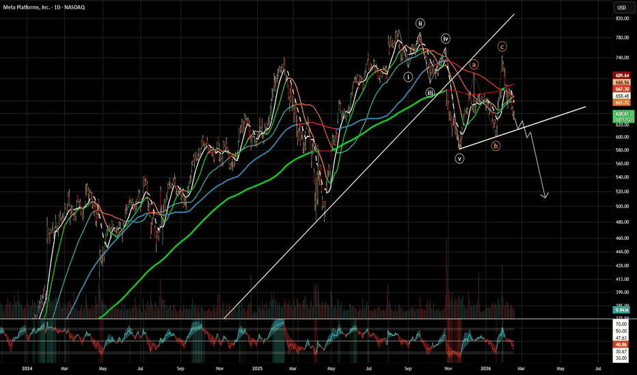Select the circled wave label v
Image resolution: width=637 pixels, height=375 pixels.
[x=459, y=159]
